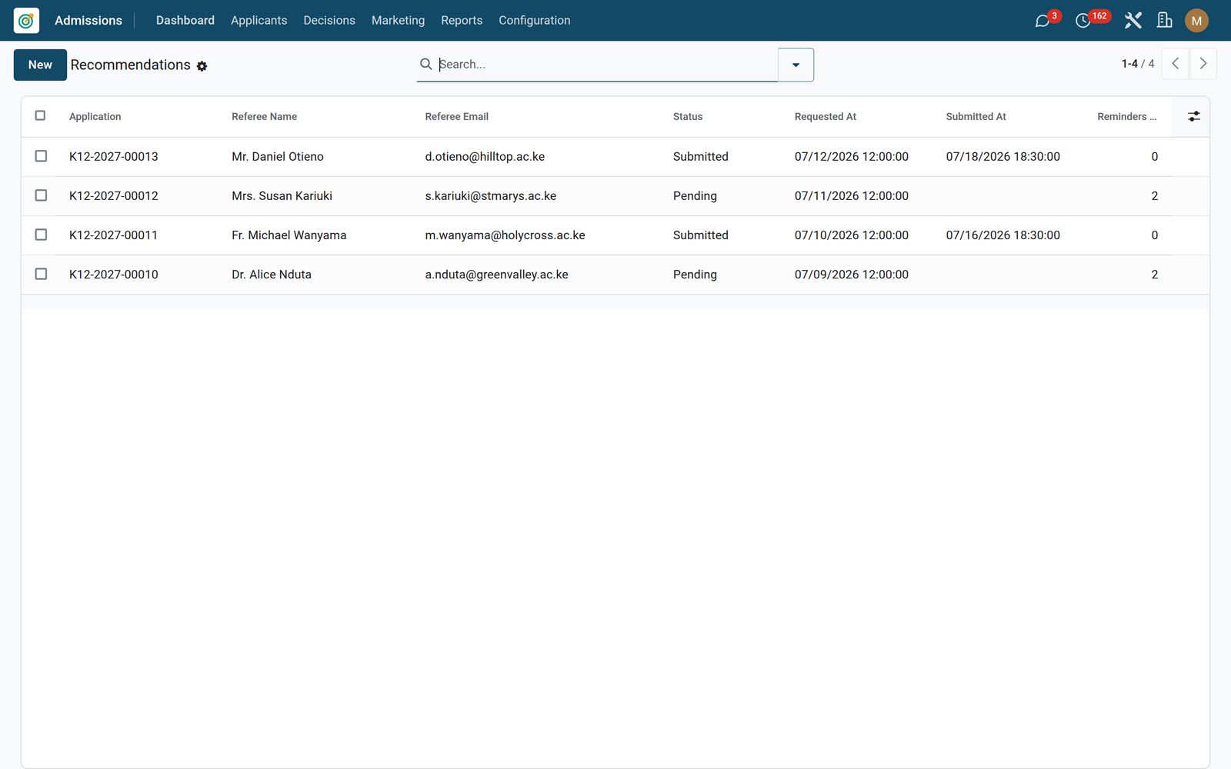Open the Mrs. Susan Kariuki record
Screen dimensions: 1231x769
point(282,196)
